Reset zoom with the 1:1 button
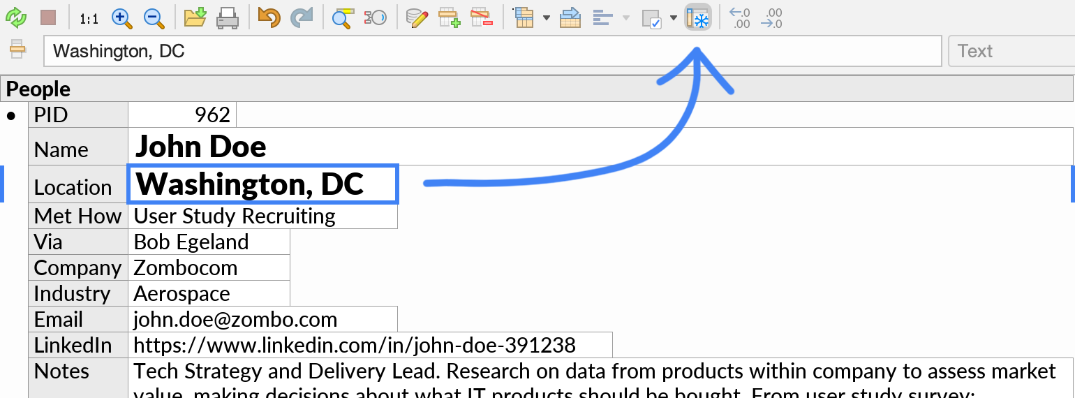This screenshot has width=1075, height=398. (89, 19)
